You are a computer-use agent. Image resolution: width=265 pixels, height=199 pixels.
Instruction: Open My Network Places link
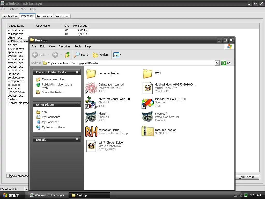point(54,127)
